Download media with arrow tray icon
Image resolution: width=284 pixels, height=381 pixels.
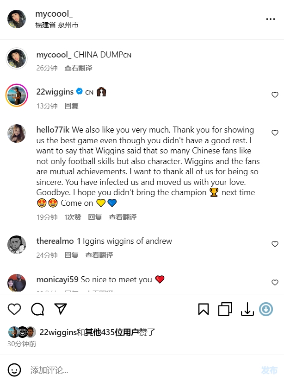pyautogui.click(x=247, y=309)
